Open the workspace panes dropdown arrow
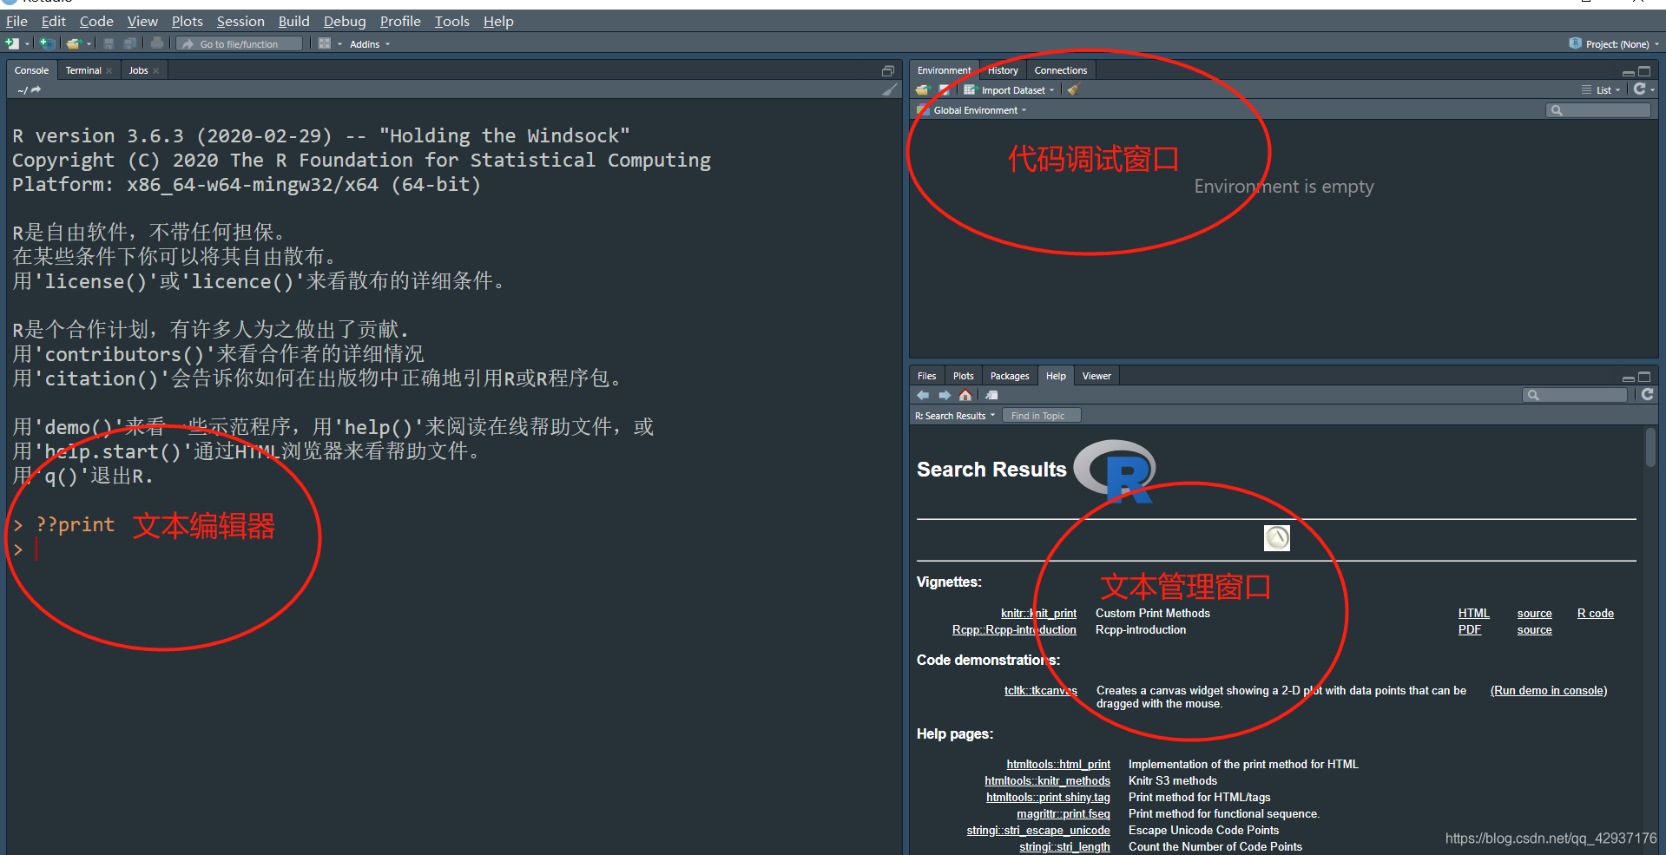 coord(339,44)
